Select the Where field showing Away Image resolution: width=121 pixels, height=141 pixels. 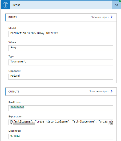(61, 48)
